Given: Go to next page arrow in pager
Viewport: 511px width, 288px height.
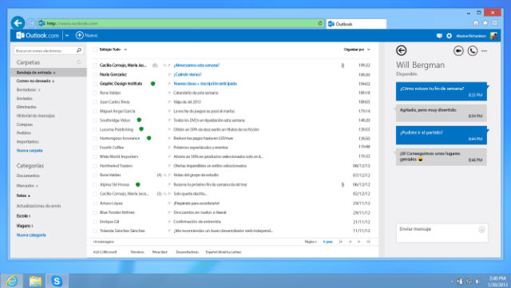Looking at the screenshot, I should click(358, 242).
